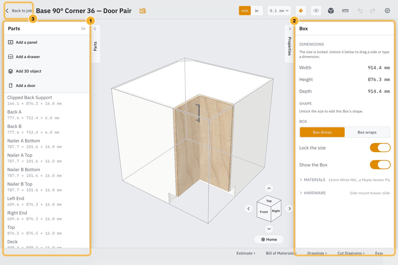Click the undo arrow icon
The image size is (398, 265).
click(360, 11)
